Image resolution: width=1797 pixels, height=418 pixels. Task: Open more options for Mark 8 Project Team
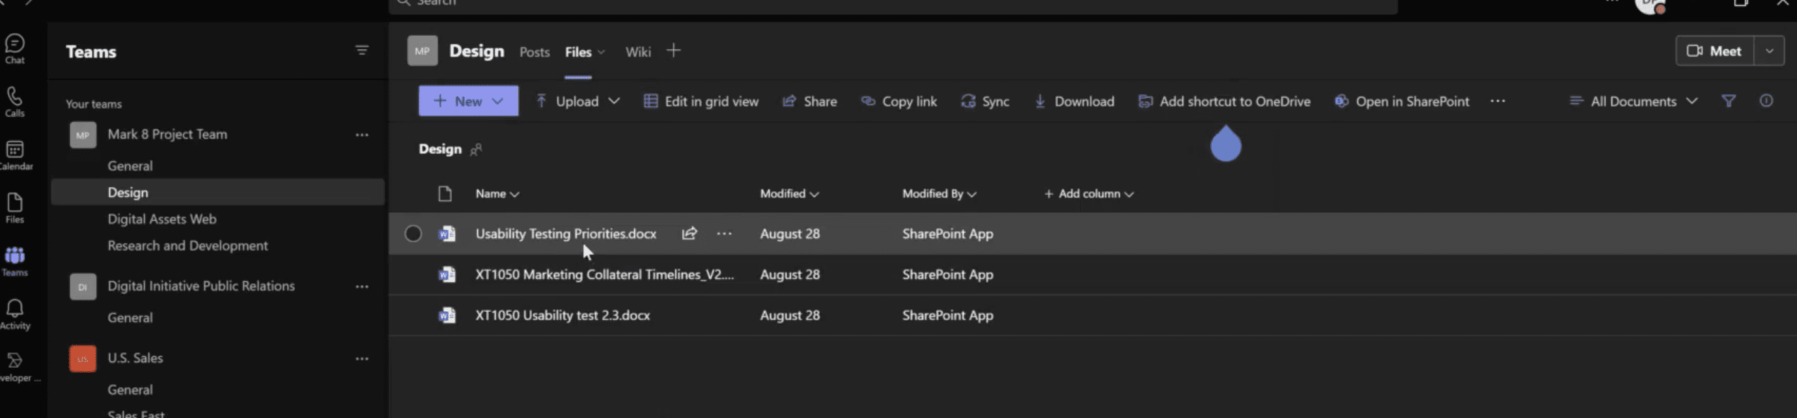361,135
